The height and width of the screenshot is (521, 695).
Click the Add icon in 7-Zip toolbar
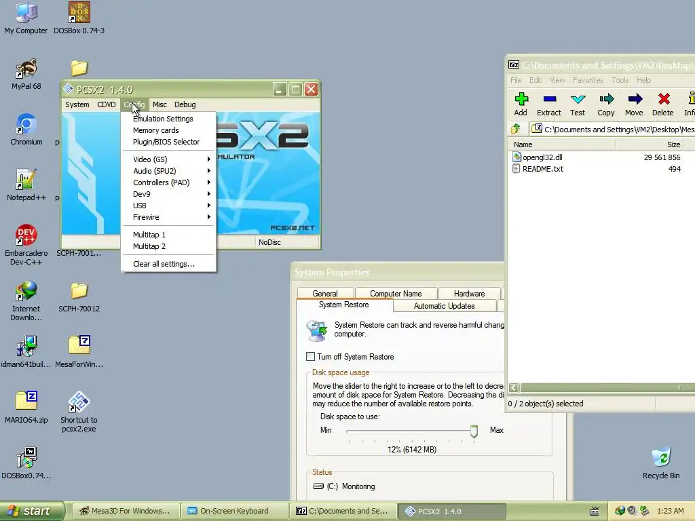tap(521, 99)
